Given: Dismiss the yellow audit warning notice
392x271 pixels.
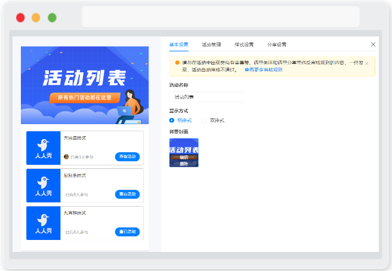Looking at the screenshot, I should (x=366, y=63).
